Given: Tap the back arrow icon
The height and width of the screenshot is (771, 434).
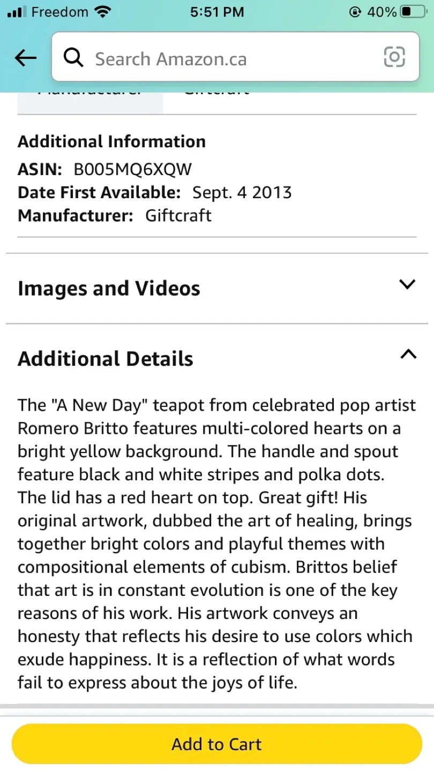Looking at the screenshot, I should click(x=25, y=58).
